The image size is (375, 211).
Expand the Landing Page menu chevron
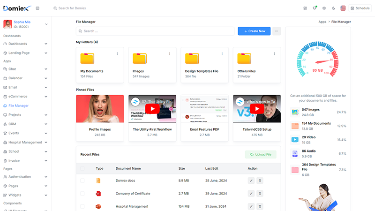click(46, 53)
